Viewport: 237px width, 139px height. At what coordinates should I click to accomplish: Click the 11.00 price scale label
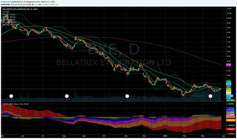pos(229,9)
